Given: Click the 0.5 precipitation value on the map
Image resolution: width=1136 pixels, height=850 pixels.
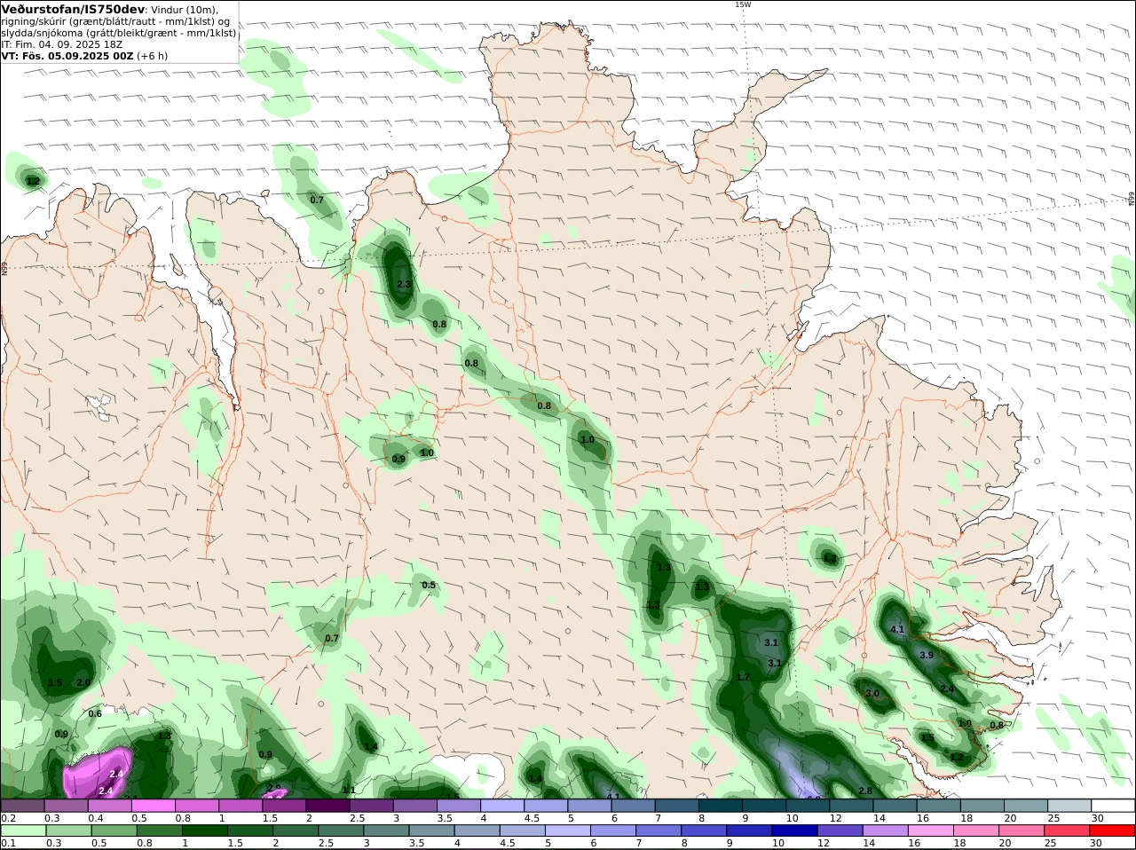Looking at the screenshot, I should pos(429,585).
